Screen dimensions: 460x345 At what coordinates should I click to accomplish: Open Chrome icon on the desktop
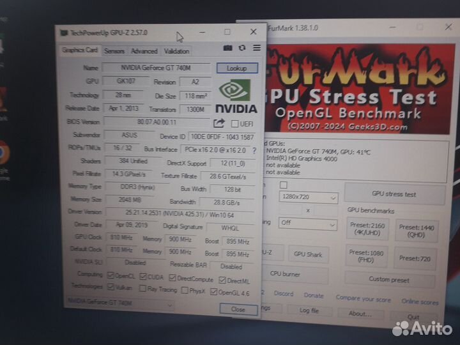(4, 152)
